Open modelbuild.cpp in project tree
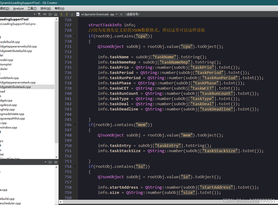This screenshot has width=278, height=205. (x=10, y=42)
